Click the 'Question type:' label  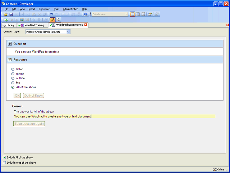click(x=11, y=31)
